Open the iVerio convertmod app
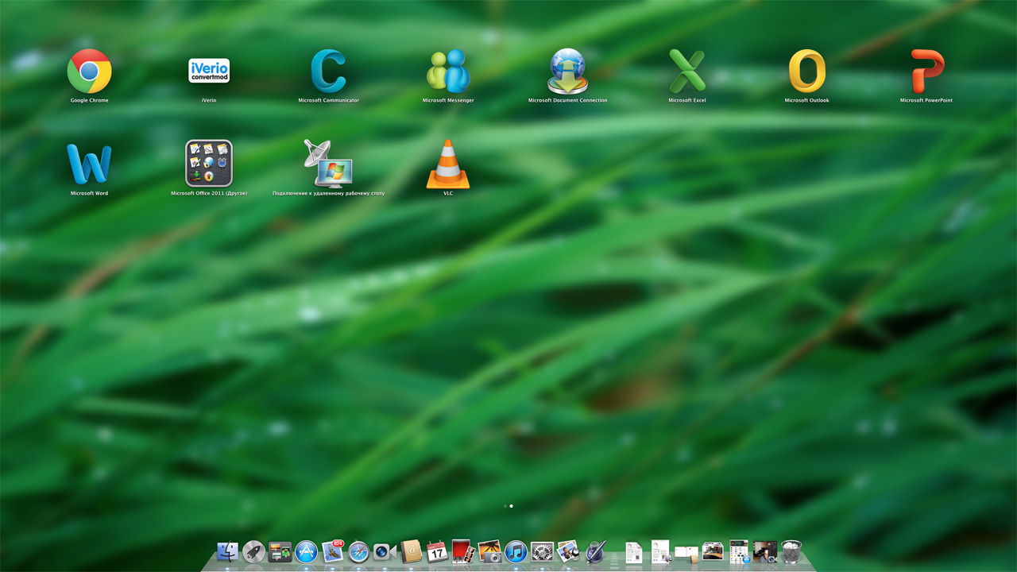 pos(209,71)
